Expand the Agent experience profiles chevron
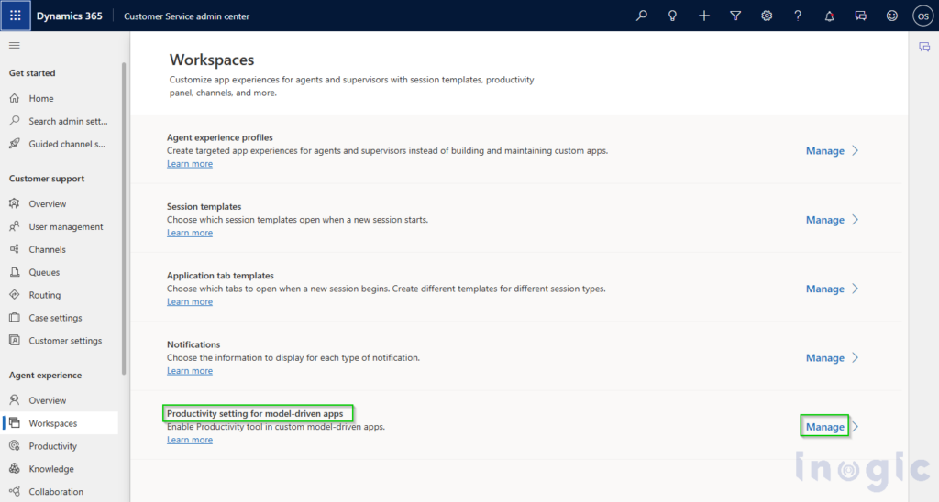 856,151
